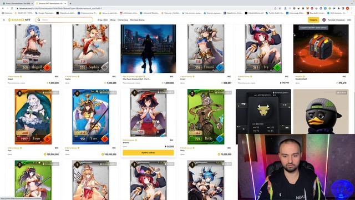The image size is (355, 200).
Task: Open the Mike Tyson collection link
Action: (134, 77)
